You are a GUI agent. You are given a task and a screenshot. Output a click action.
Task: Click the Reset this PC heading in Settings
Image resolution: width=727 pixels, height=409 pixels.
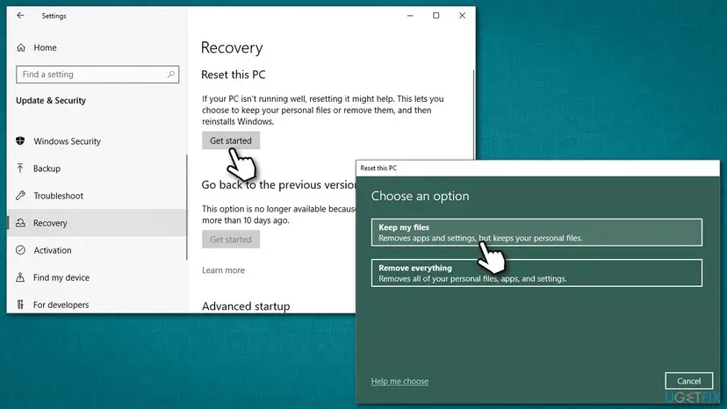(234, 75)
